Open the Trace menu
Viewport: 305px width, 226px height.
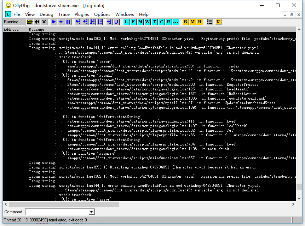coord(64,14)
